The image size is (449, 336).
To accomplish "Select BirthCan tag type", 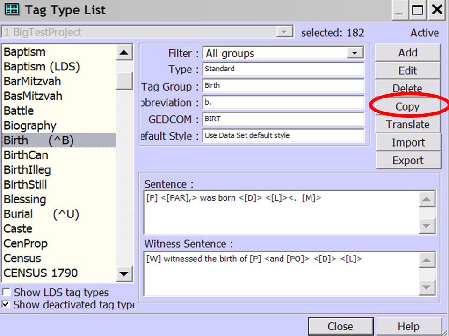I will click(59, 155).
